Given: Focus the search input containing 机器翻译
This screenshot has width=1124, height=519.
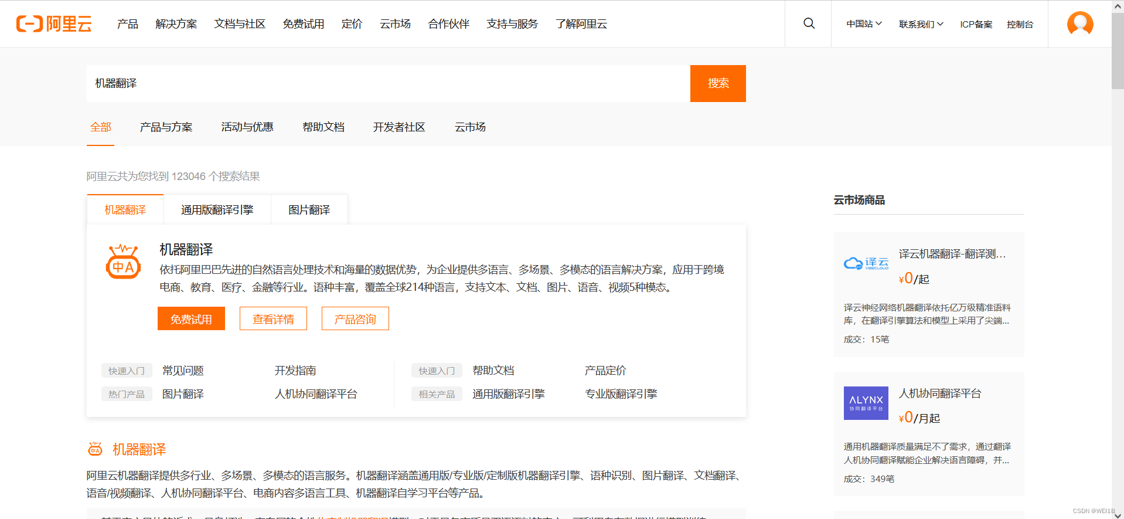Looking at the screenshot, I should click(x=389, y=83).
